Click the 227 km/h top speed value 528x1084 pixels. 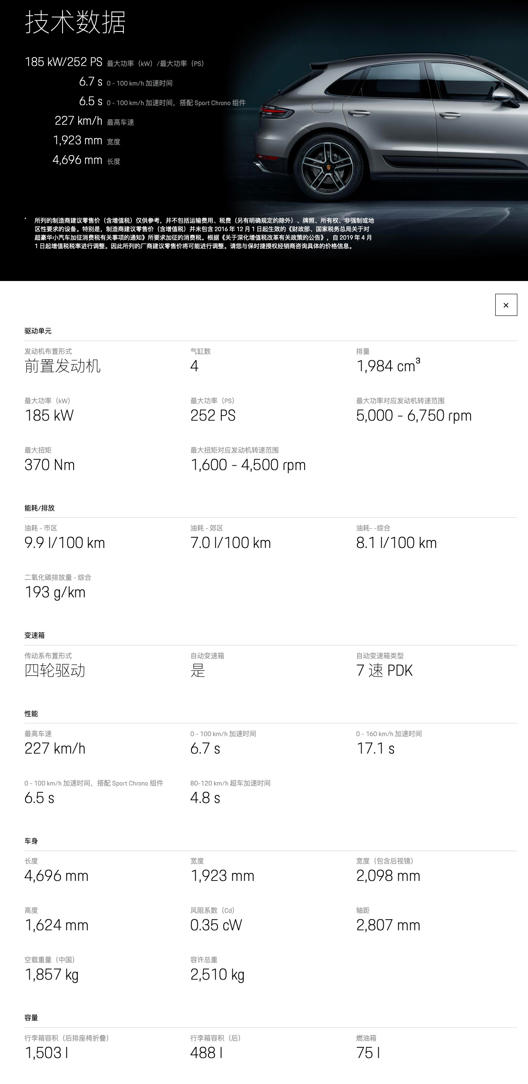point(78,121)
